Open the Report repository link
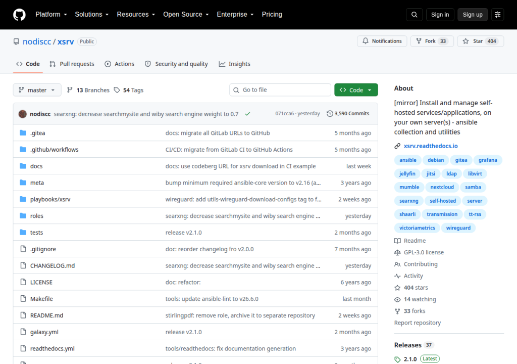Viewport: 517px width, 364px height. 418,323
